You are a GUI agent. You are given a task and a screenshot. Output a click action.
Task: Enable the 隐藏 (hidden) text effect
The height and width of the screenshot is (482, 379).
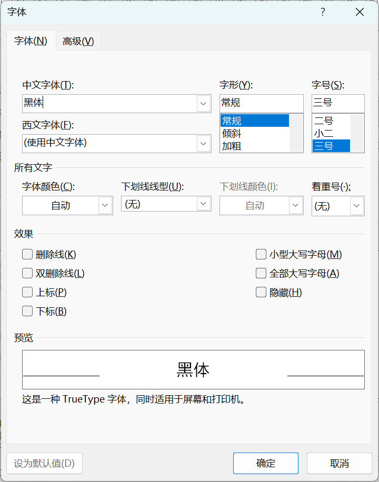tap(261, 292)
